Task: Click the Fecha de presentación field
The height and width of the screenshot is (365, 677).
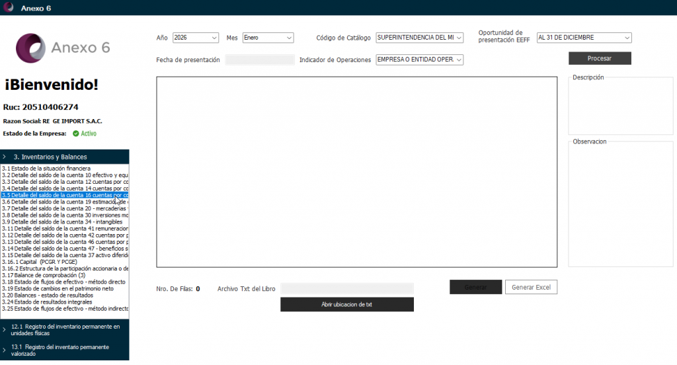Action: [260, 60]
